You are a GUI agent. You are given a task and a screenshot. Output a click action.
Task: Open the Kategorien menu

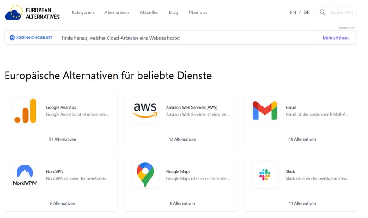pyautogui.click(x=83, y=12)
